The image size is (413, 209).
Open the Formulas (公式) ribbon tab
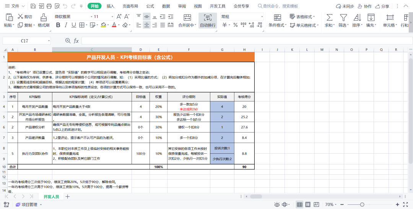[150, 6]
